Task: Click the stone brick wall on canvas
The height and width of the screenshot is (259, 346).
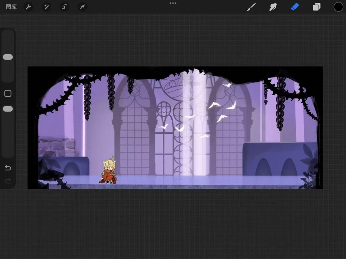Action: [x=56, y=147]
